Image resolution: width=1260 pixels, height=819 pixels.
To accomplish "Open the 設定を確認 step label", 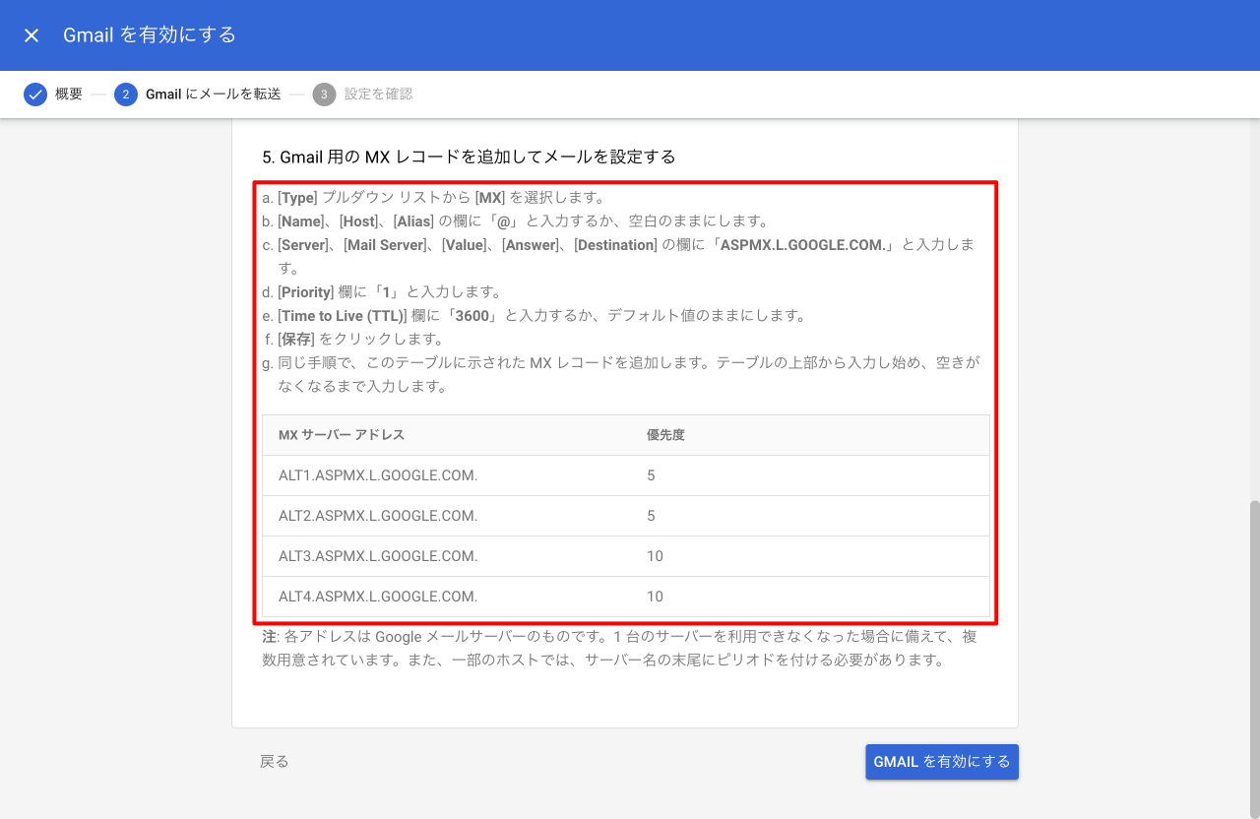I will point(378,94).
